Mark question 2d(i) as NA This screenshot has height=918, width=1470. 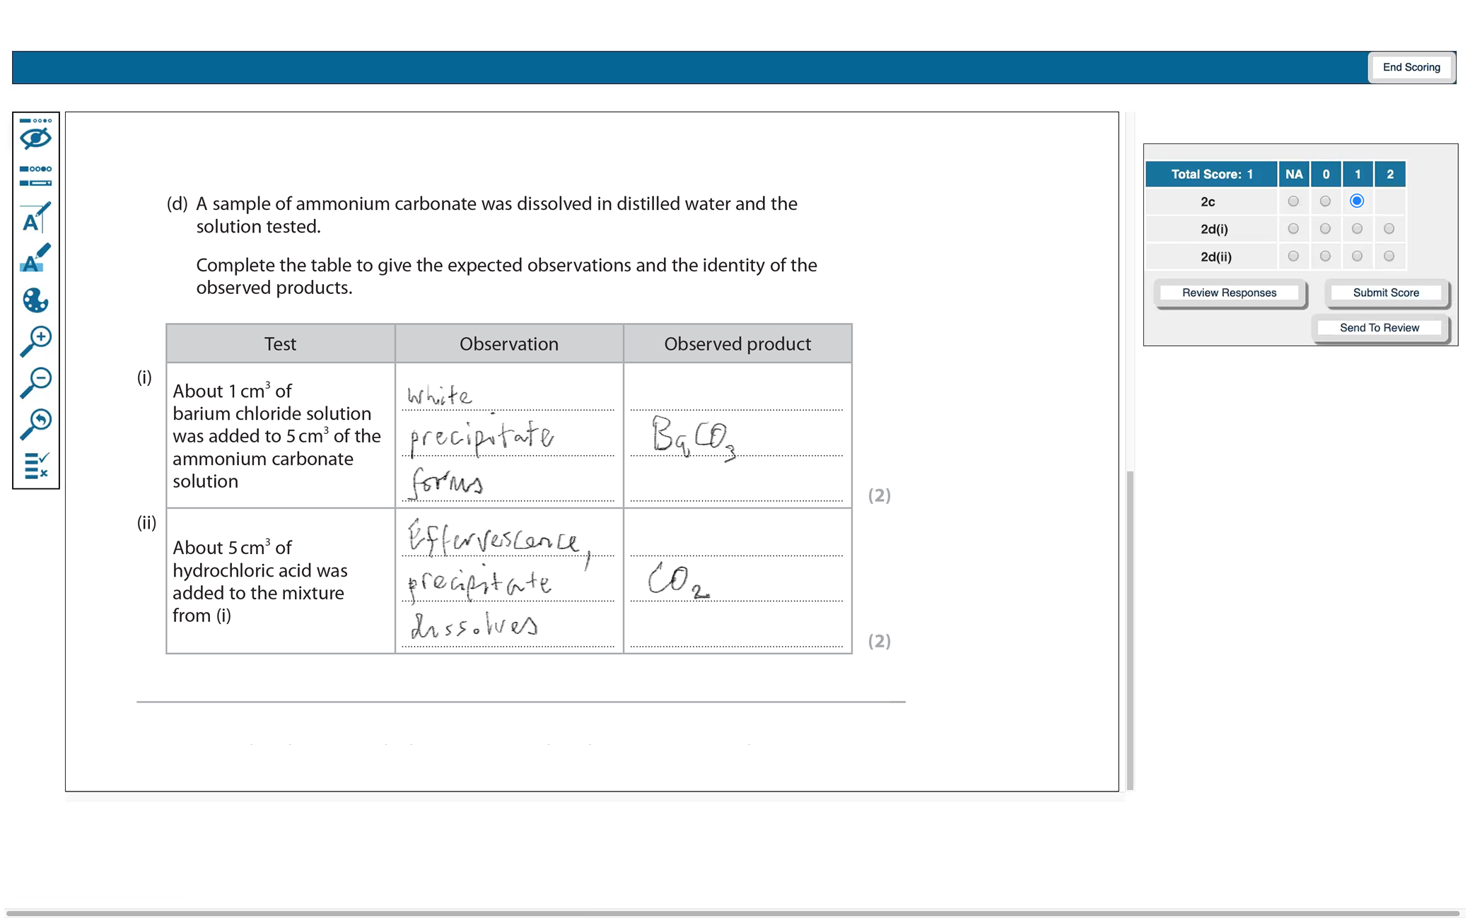1293,229
